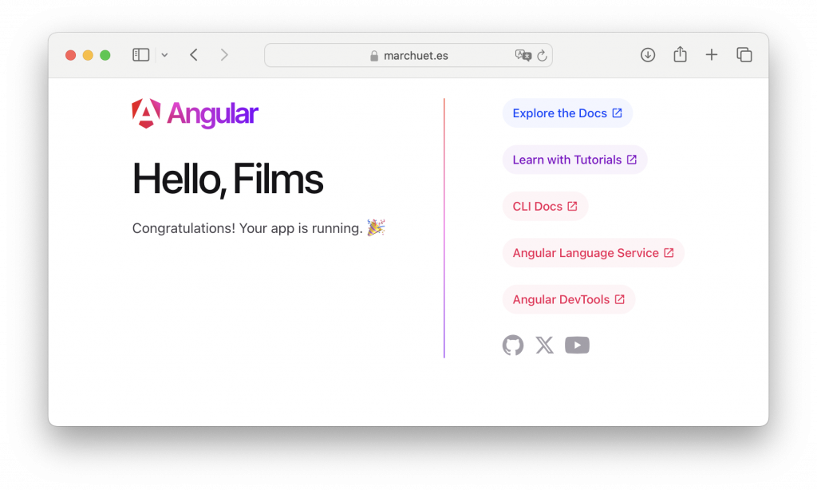
Task: Open Angular Language Service link
Action: [x=593, y=253]
